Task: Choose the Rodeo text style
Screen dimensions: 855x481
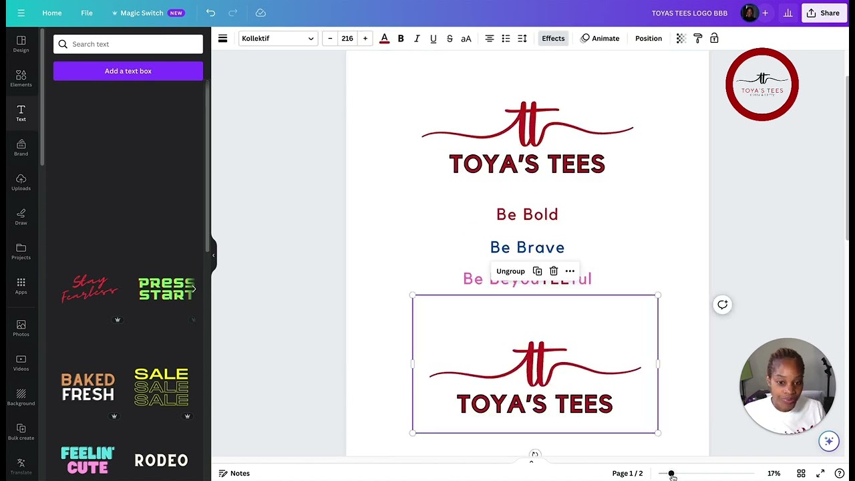Action: (x=161, y=460)
